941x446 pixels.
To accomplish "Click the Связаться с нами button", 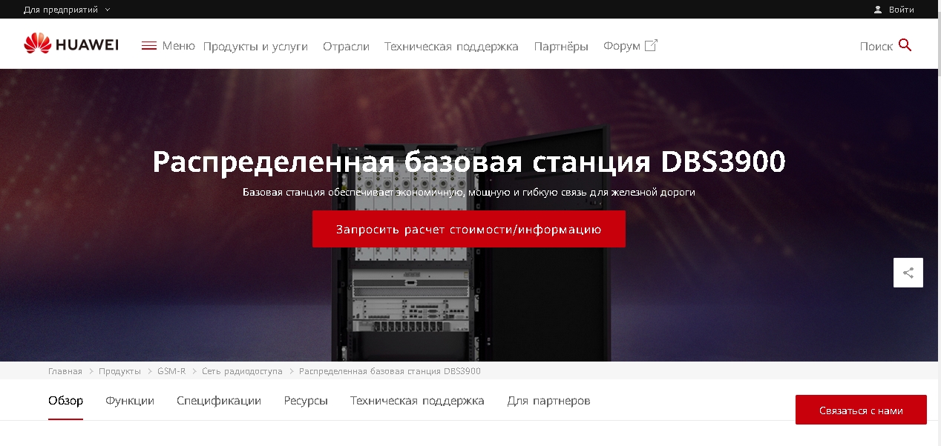I will point(861,410).
